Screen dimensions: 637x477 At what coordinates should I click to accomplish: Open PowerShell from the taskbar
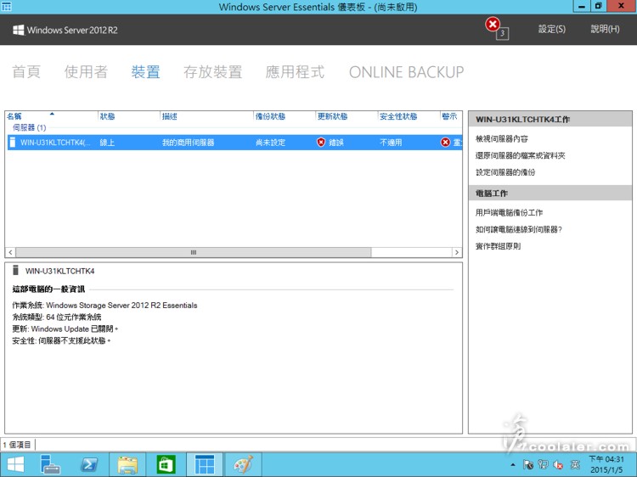[89, 464]
